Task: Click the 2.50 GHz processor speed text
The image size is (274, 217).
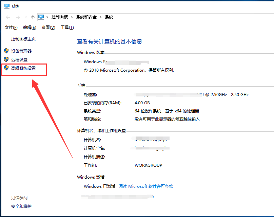Action: (240, 95)
